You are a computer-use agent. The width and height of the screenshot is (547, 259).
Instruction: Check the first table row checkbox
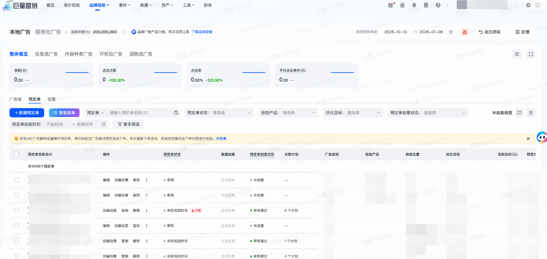pos(16,180)
